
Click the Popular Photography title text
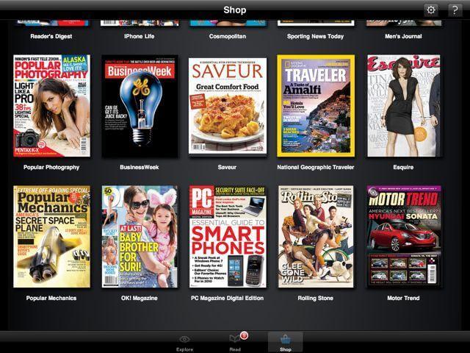(x=51, y=167)
